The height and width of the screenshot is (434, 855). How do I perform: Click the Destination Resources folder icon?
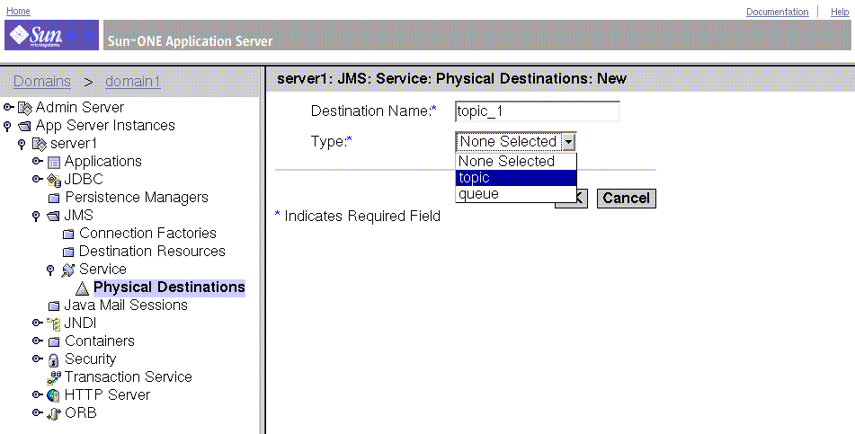click(x=68, y=252)
